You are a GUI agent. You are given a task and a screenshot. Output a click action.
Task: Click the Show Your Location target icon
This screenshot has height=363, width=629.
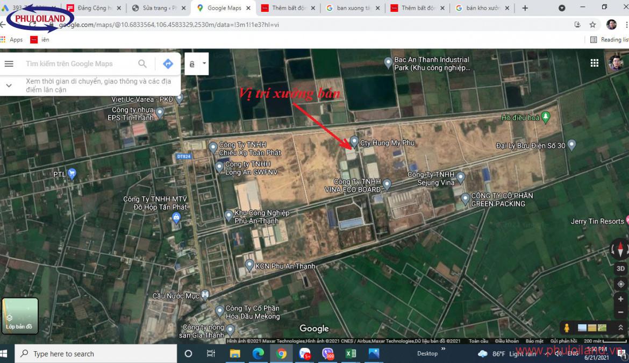[x=620, y=284]
